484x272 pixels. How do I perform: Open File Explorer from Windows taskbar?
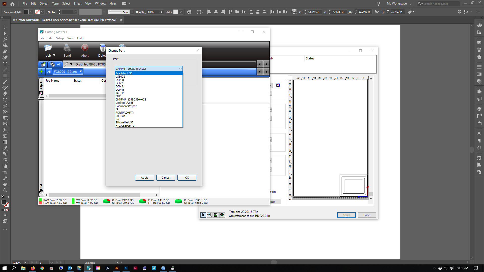(x=23, y=268)
